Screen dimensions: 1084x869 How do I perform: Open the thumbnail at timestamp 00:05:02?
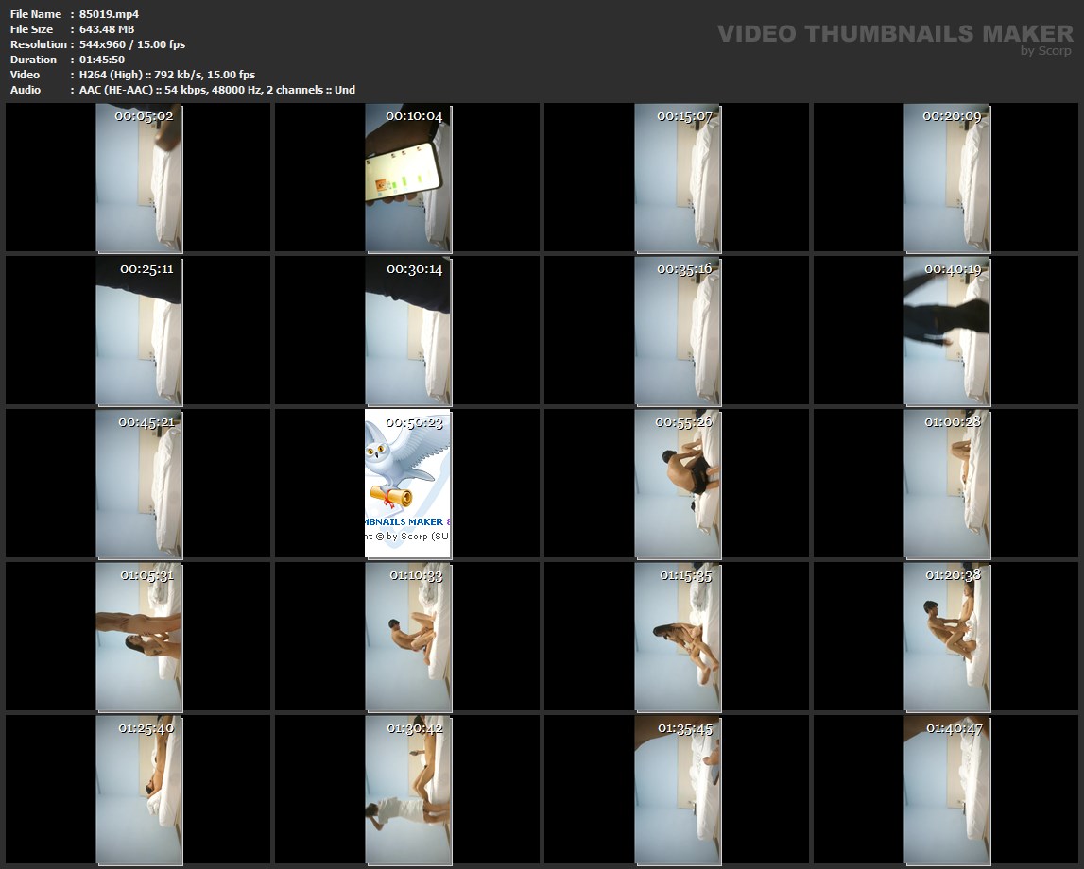click(138, 179)
